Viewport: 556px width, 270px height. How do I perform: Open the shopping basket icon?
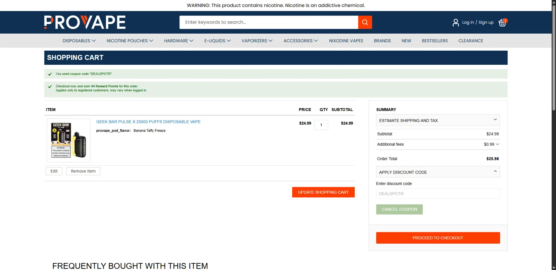click(503, 22)
